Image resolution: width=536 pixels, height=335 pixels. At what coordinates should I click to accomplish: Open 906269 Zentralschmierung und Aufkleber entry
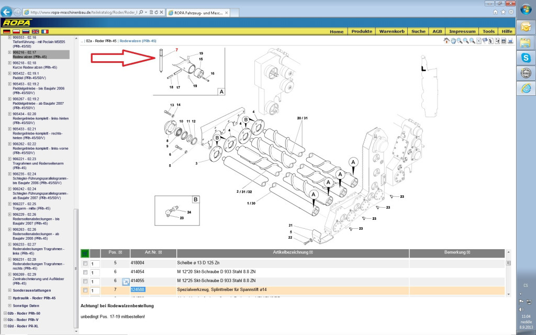(38, 279)
